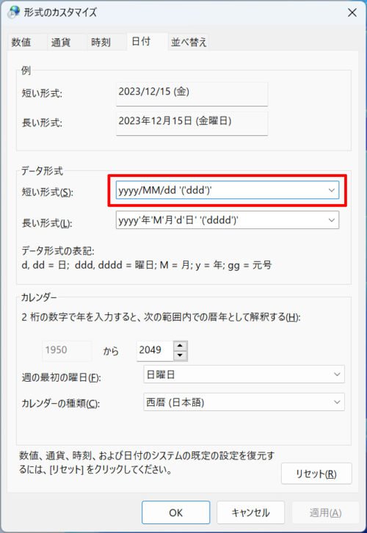Image resolution: width=367 pixels, height=533 pixels.
Task: Click the 2049 end year field
Action: (155, 350)
